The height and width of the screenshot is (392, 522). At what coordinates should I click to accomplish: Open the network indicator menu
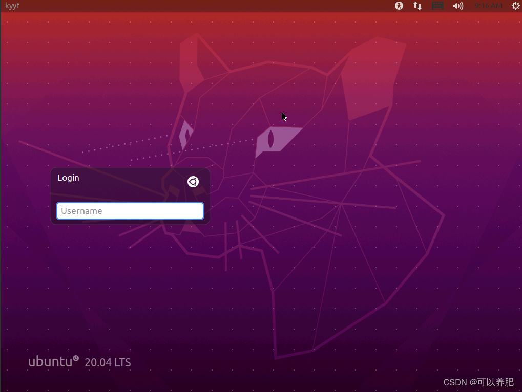pos(417,6)
